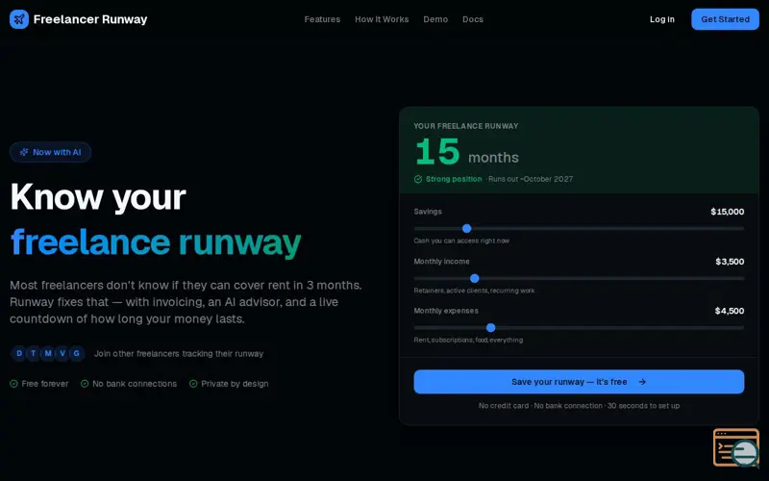Click the word months beside 15
Viewport: 769px width, 481px height.
pyautogui.click(x=493, y=158)
